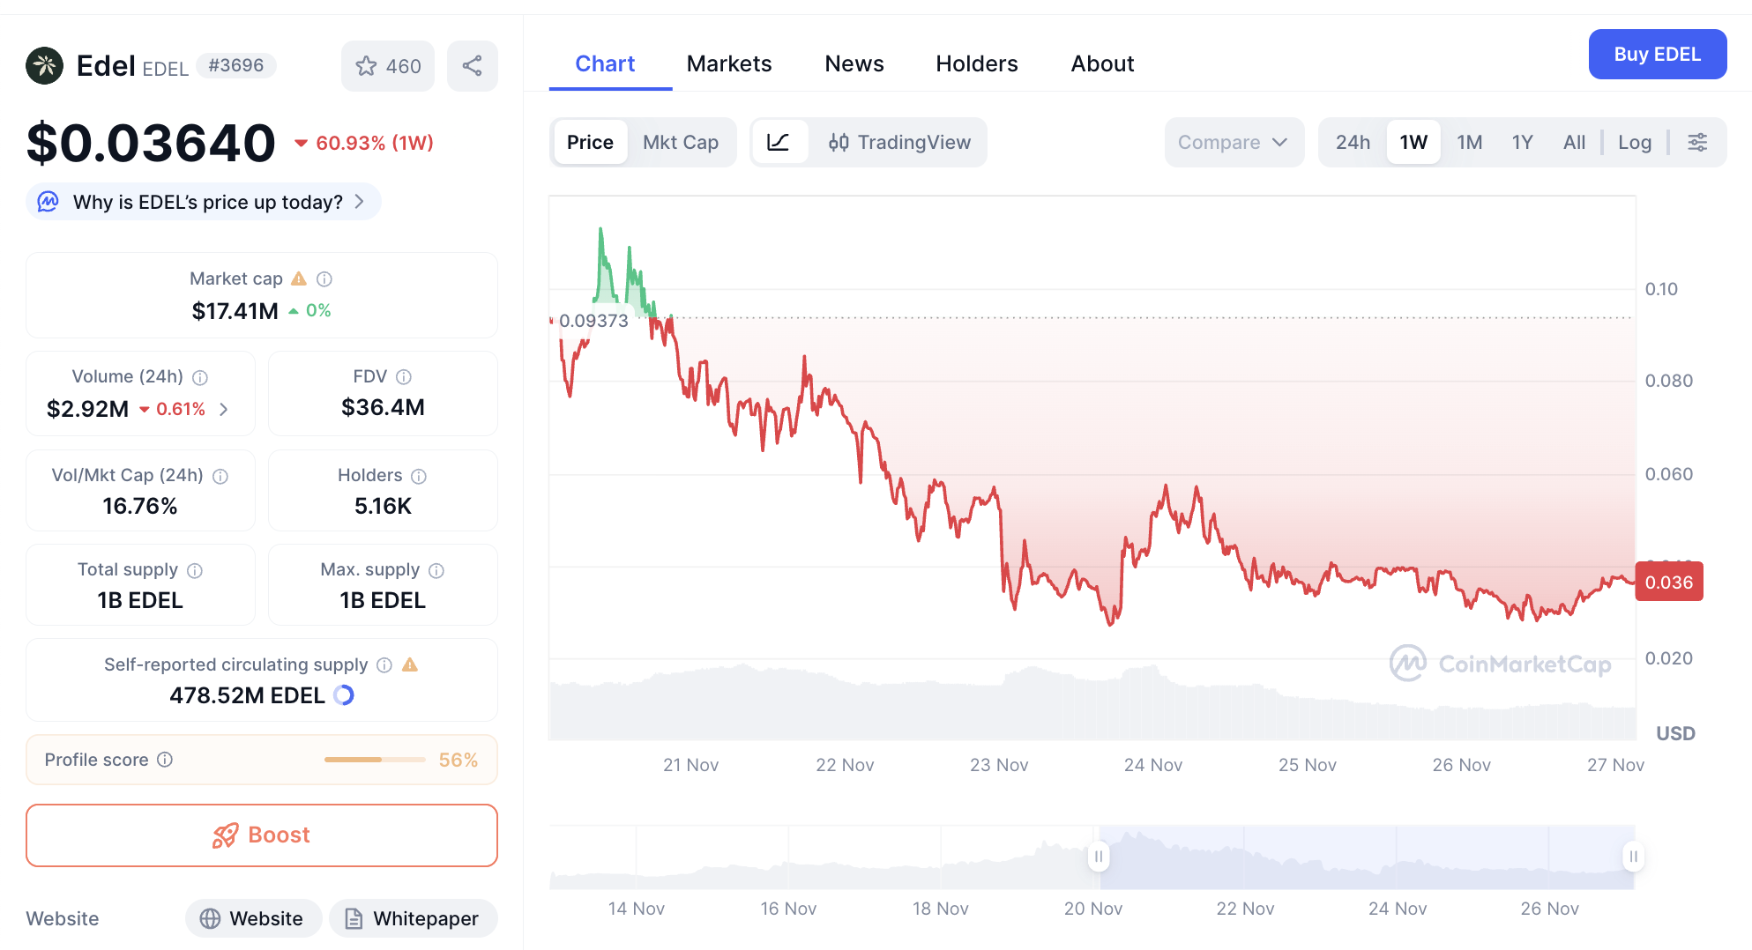Click the Boost button
Viewport: 1752px width, 950px height.
[262, 835]
